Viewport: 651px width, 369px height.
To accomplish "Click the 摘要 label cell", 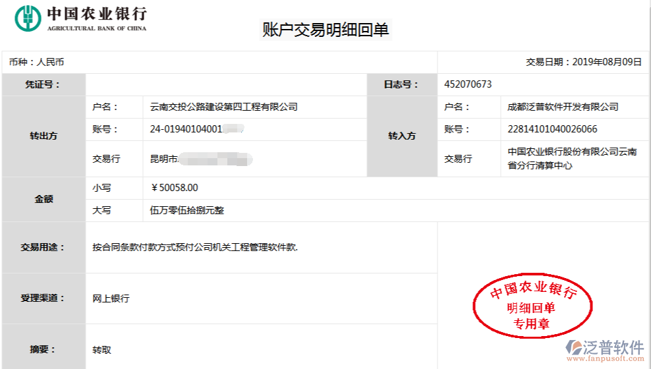I will click(x=43, y=349).
